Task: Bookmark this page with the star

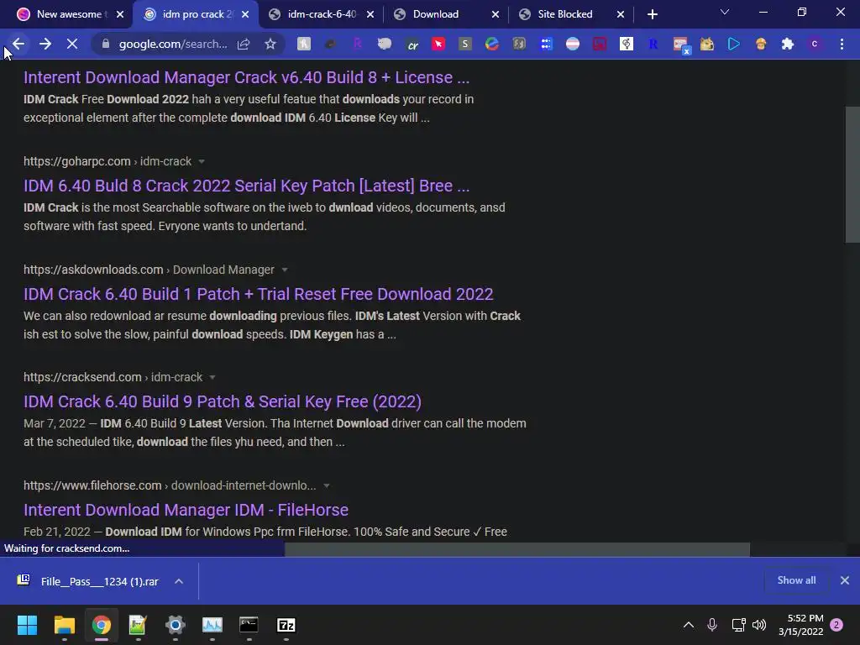Action: pyautogui.click(x=270, y=44)
